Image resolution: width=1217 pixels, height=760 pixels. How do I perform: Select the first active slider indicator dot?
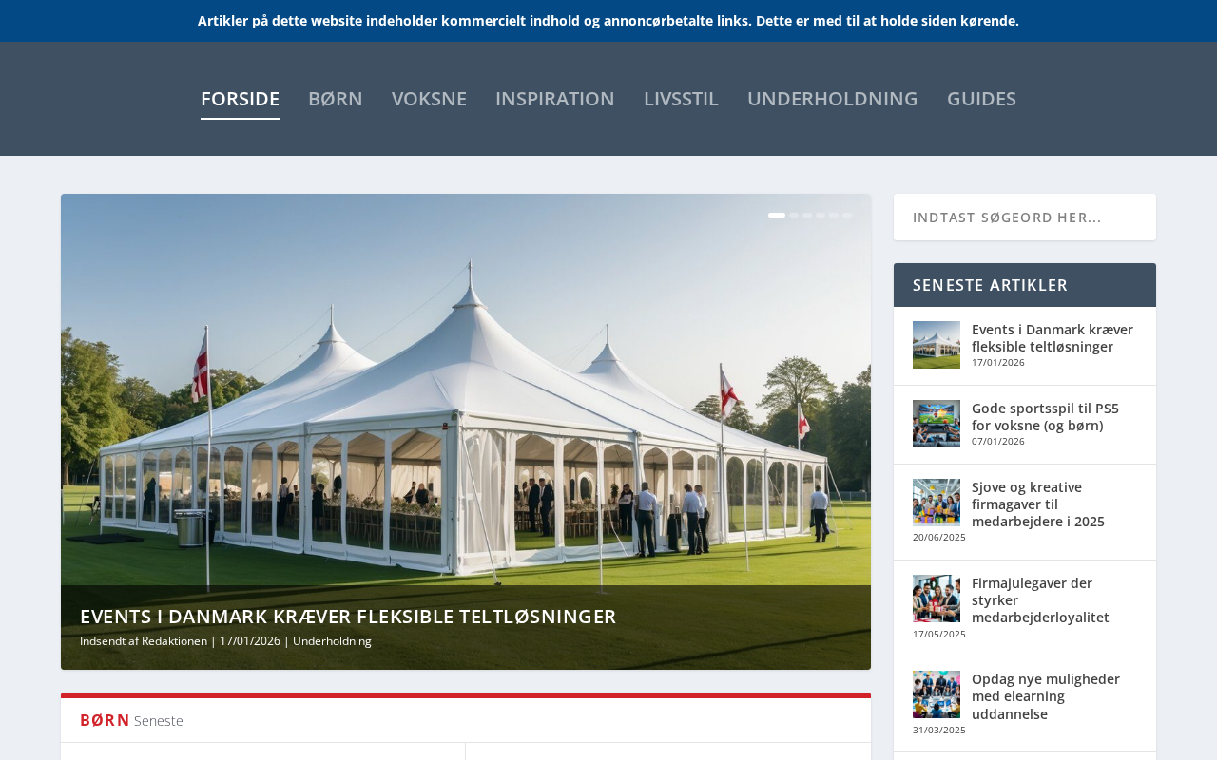[777, 216]
